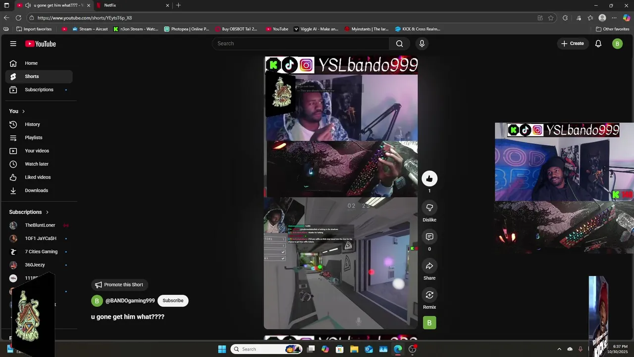Open Microsoft Store from taskbar
634x357 pixels.
[340, 349]
